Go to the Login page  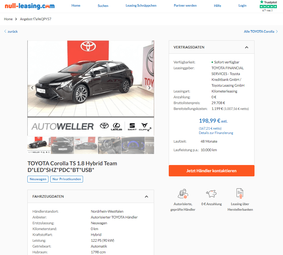point(242,6)
